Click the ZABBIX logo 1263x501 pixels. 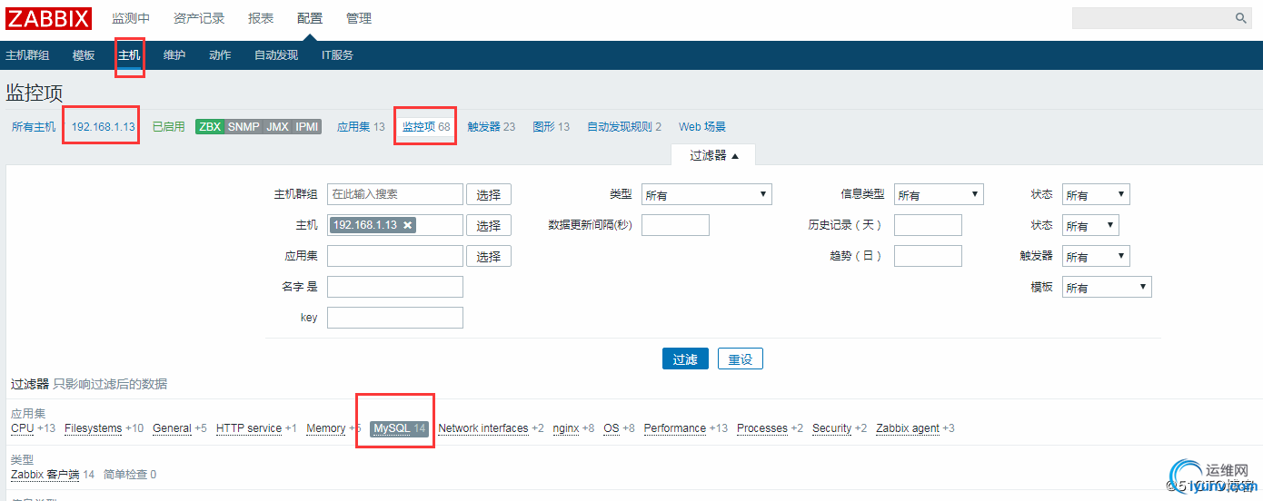(x=49, y=19)
